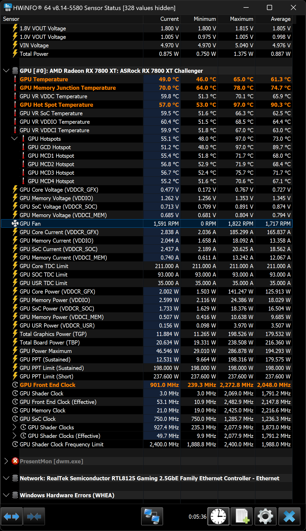
Task: Open the network remote monitoring icon
Action: [x=152, y=516]
